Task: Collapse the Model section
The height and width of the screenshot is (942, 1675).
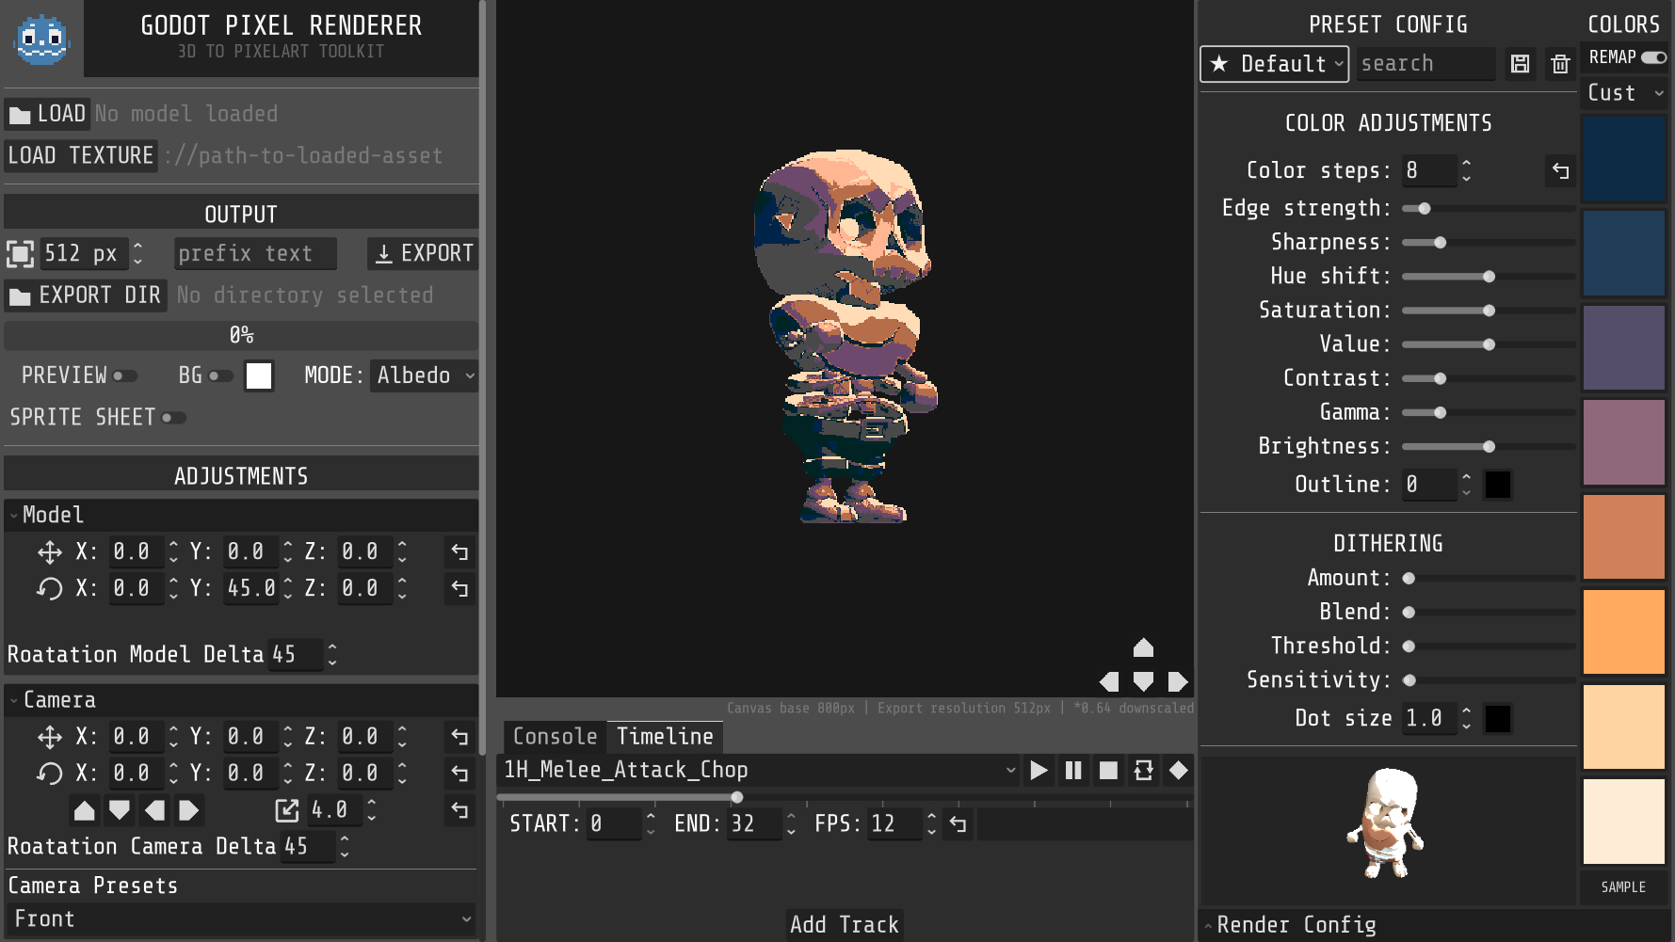Action: 241,515
